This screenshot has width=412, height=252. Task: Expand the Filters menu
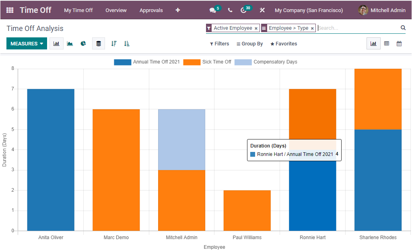(219, 43)
